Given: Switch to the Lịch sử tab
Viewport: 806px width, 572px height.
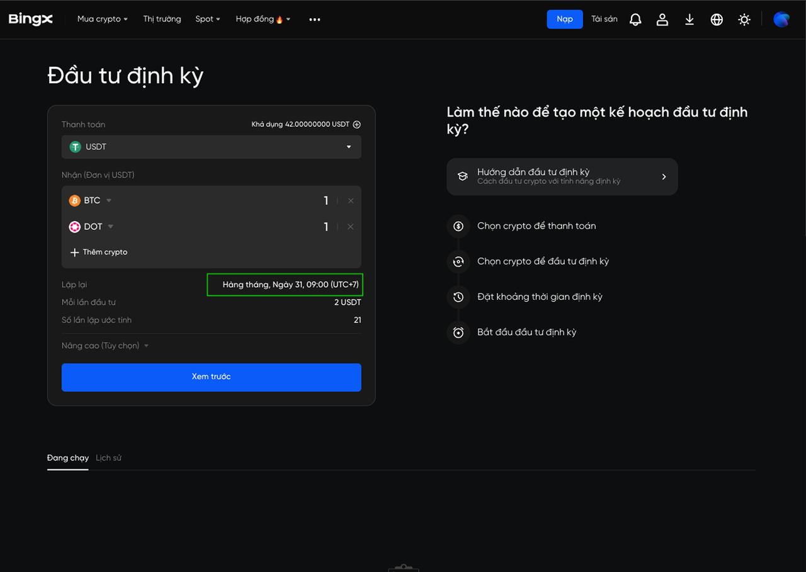Looking at the screenshot, I should pyautogui.click(x=108, y=458).
